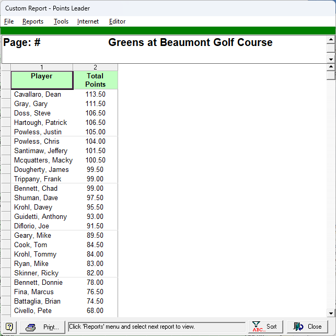
Task: Select the Total Points column header cell
Action: (x=95, y=80)
